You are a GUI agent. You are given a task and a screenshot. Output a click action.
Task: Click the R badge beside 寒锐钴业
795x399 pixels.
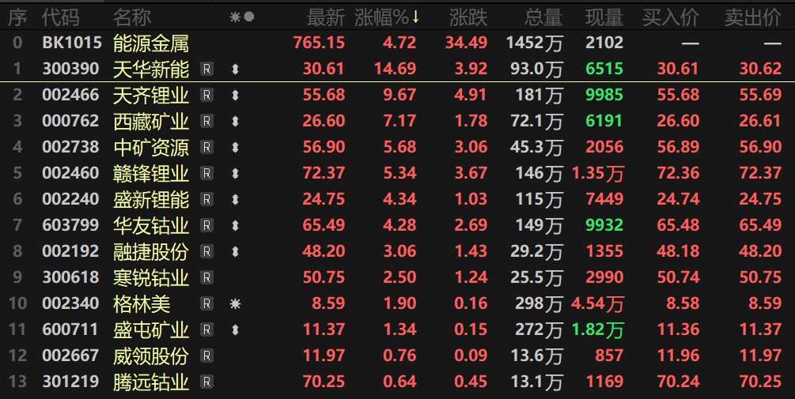tap(207, 278)
